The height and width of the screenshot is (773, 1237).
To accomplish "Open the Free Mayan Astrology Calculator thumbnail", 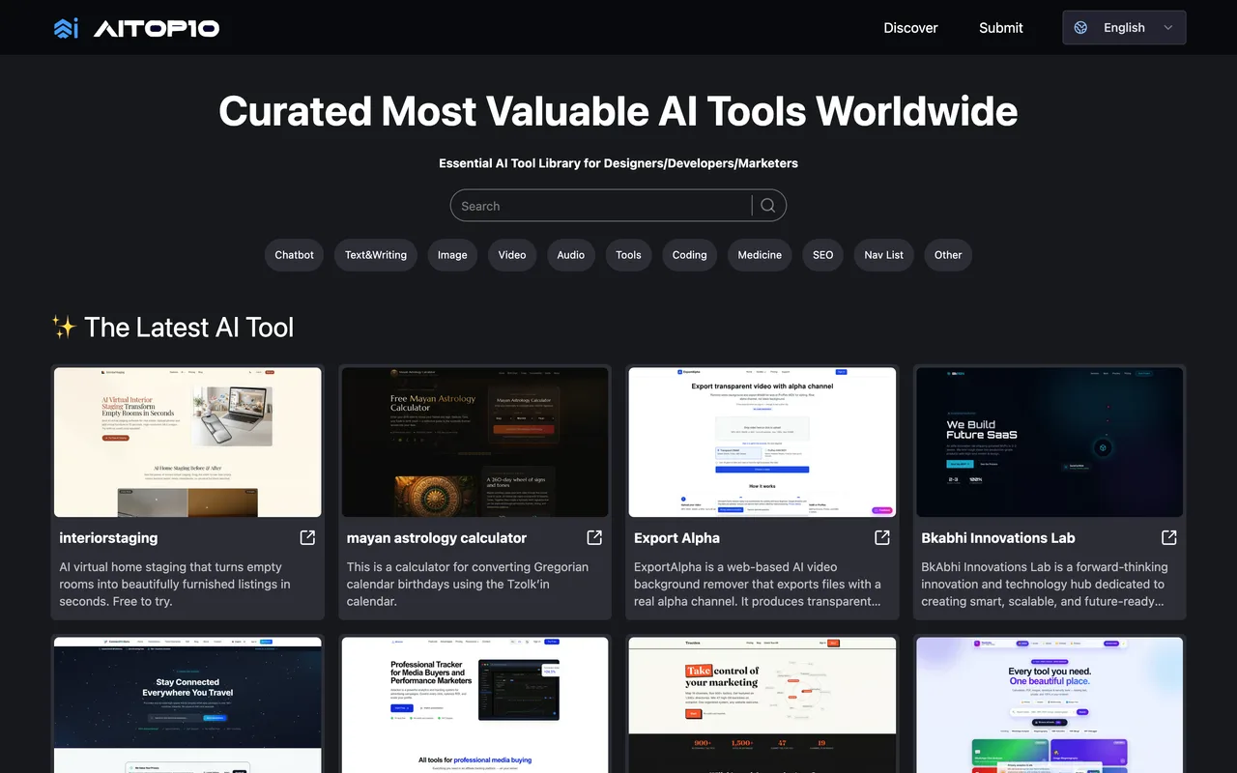I will click(475, 443).
